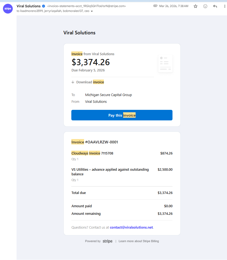Add an emoji reaction to the email
The width and height of the screenshot is (227, 260).
point(205,6)
